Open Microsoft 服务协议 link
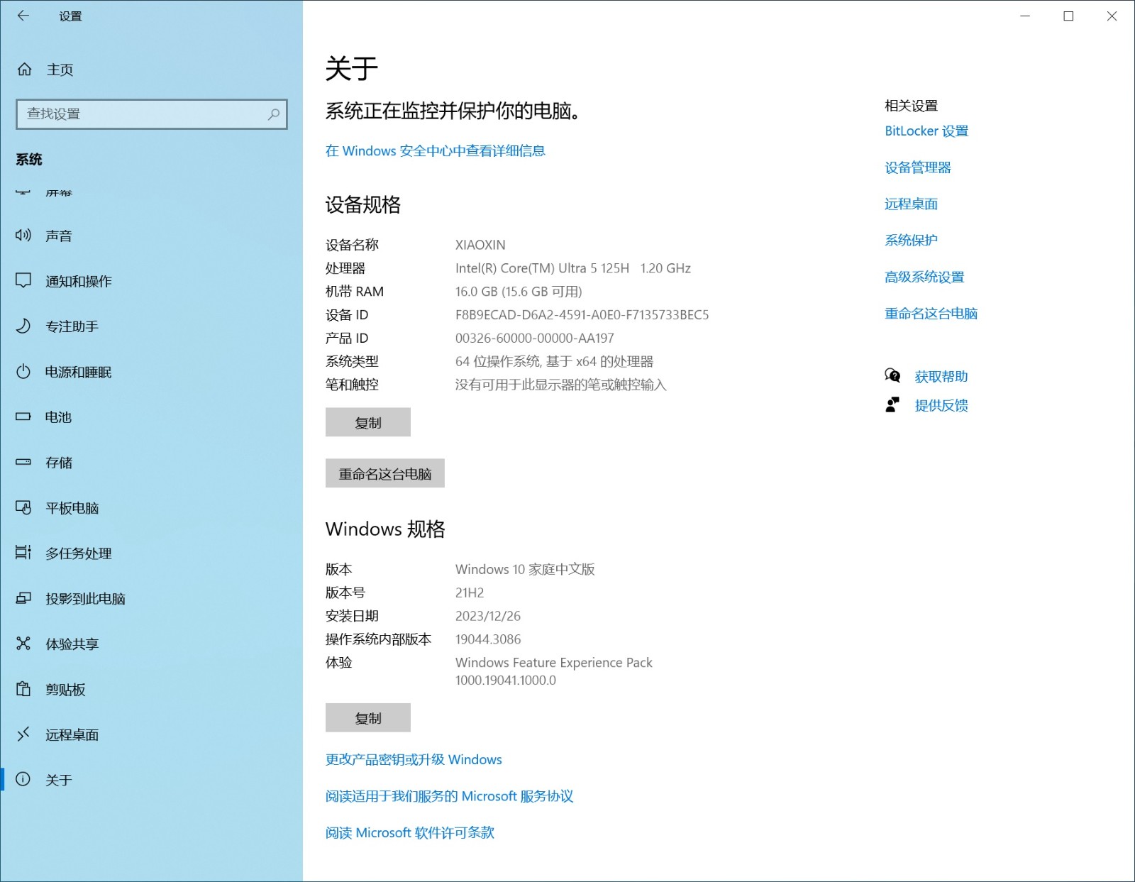The width and height of the screenshot is (1135, 882). pyautogui.click(x=449, y=796)
